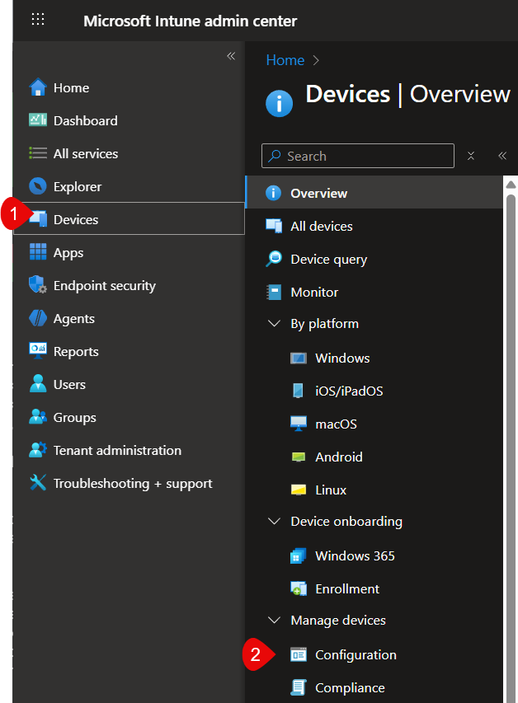The image size is (518, 703).
Task: Collapse the left navigation sidebar
Action: pos(231,56)
